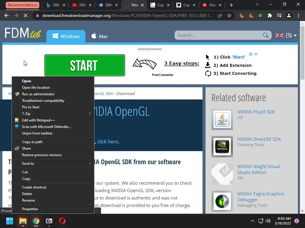
Task: Select Delete in context menu
Action: coord(53,194)
